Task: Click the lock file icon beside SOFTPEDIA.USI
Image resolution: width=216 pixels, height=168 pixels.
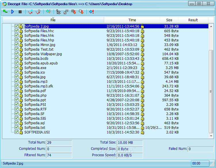Action: pos(21,132)
